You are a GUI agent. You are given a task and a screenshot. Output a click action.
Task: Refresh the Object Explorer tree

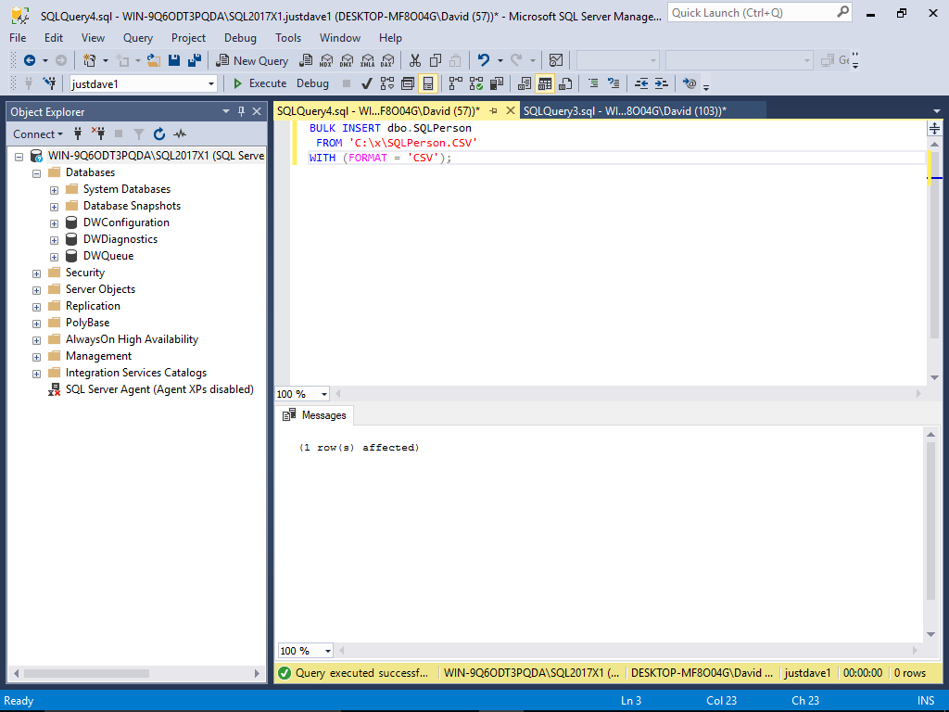[159, 133]
